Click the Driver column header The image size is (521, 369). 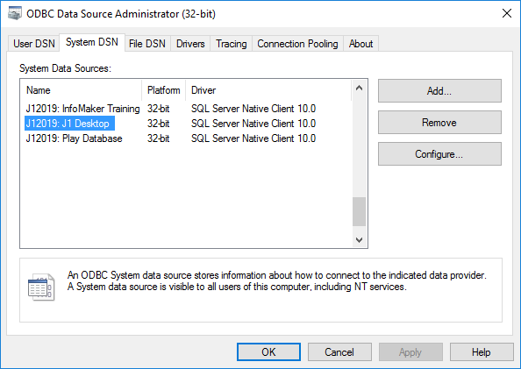pos(268,90)
